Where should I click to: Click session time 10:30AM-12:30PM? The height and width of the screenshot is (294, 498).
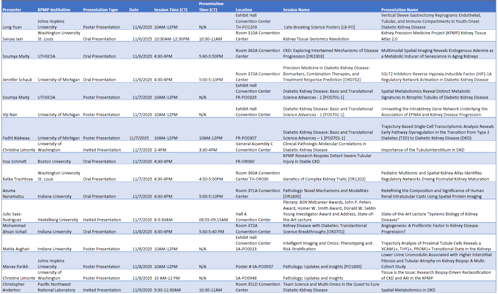pyautogui.click(x=172, y=39)
